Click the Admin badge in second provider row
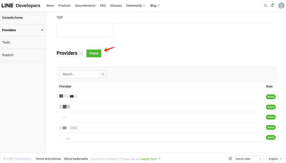 pos(271,107)
